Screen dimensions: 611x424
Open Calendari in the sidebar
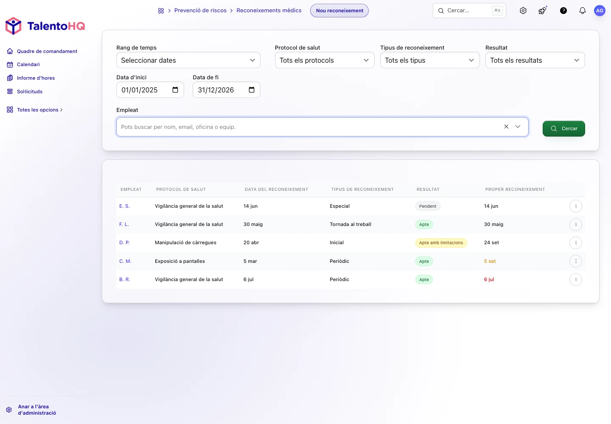[x=23, y=64]
